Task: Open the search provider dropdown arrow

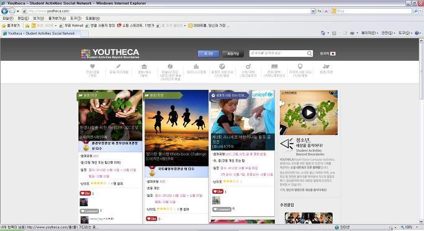Action: click(420, 11)
